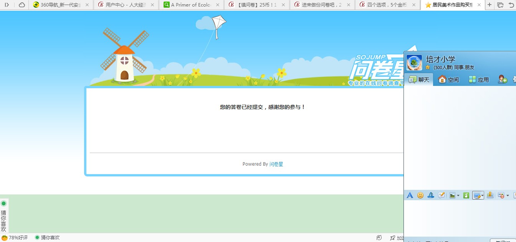This screenshot has width=516, height=242.
Task: Click the 关闭 button in the QQ window
Action: pyautogui.click(x=503, y=240)
